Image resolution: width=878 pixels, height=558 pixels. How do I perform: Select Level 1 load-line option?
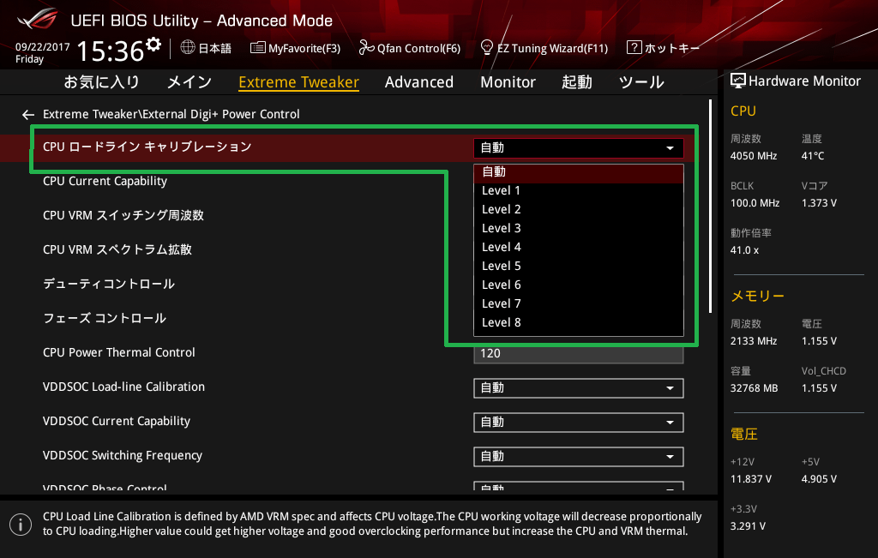[579, 190]
